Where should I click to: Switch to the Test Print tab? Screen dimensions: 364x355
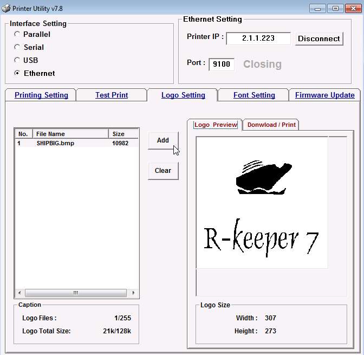(x=112, y=95)
